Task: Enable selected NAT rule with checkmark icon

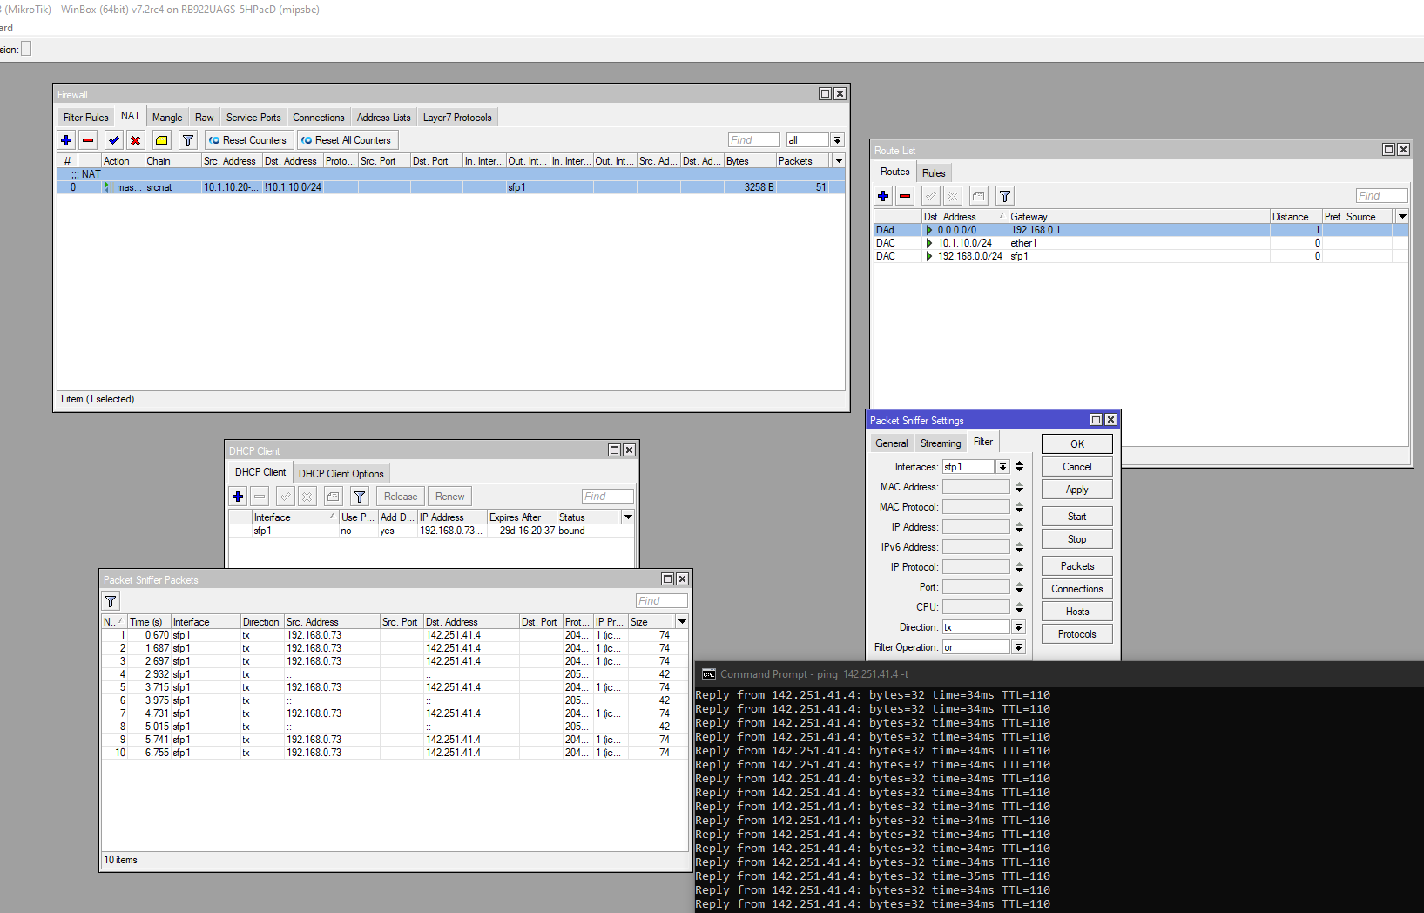Action: 114,140
